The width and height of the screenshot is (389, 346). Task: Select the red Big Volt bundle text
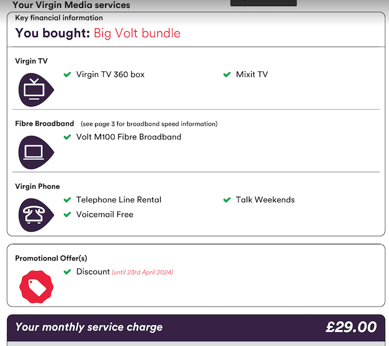coord(137,33)
